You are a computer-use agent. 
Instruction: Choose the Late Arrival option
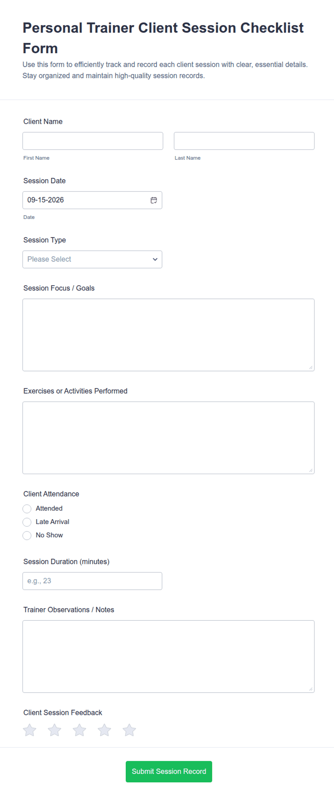pos(27,522)
